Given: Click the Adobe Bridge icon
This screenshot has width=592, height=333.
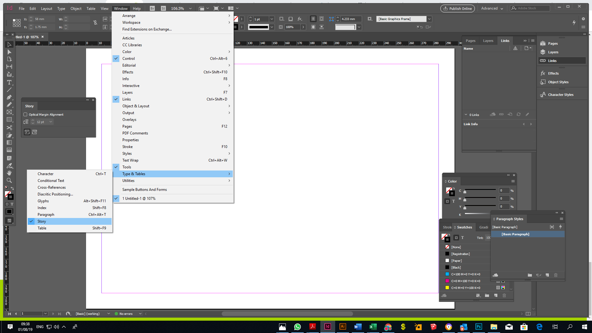Looking at the screenshot, I should [152, 8].
